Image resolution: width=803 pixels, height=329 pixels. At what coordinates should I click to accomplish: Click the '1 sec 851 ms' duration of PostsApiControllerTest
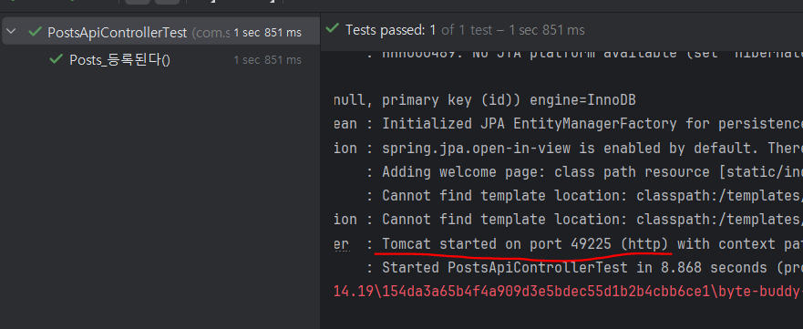(267, 32)
